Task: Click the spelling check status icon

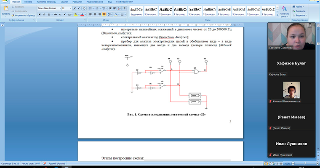Action: tap(44, 163)
